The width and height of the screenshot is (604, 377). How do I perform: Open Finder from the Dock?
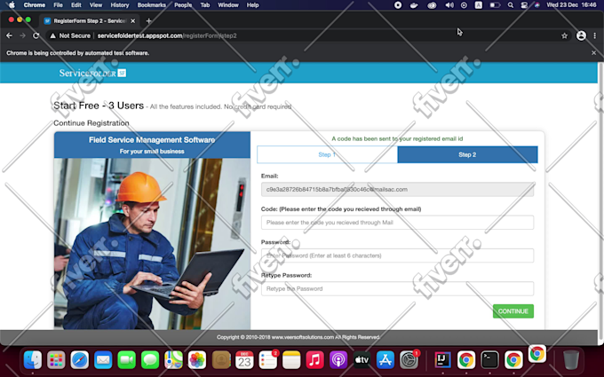(x=33, y=360)
